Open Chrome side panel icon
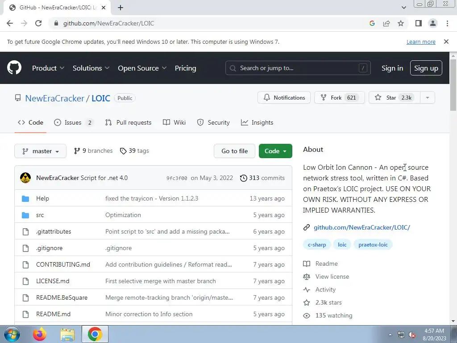This screenshot has height=343, width=457. pos(419,23)
